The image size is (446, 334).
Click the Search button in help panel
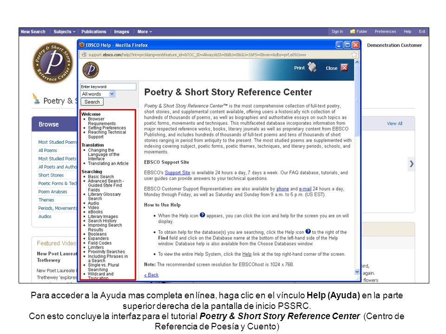[92, 102]
